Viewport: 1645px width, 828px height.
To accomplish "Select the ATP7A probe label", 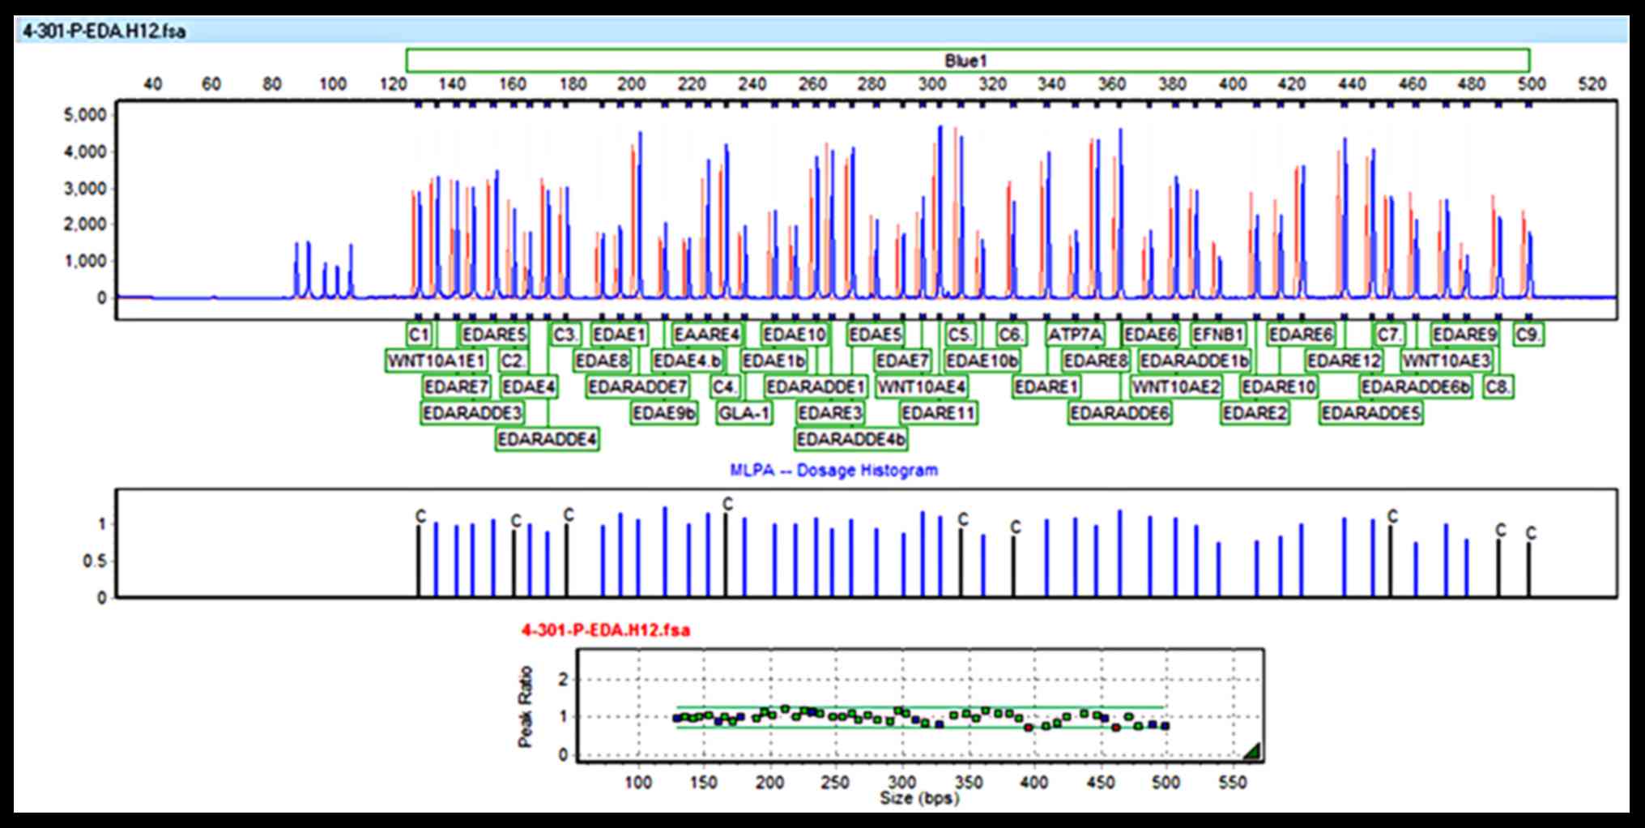I will (x=1075, y=335).
